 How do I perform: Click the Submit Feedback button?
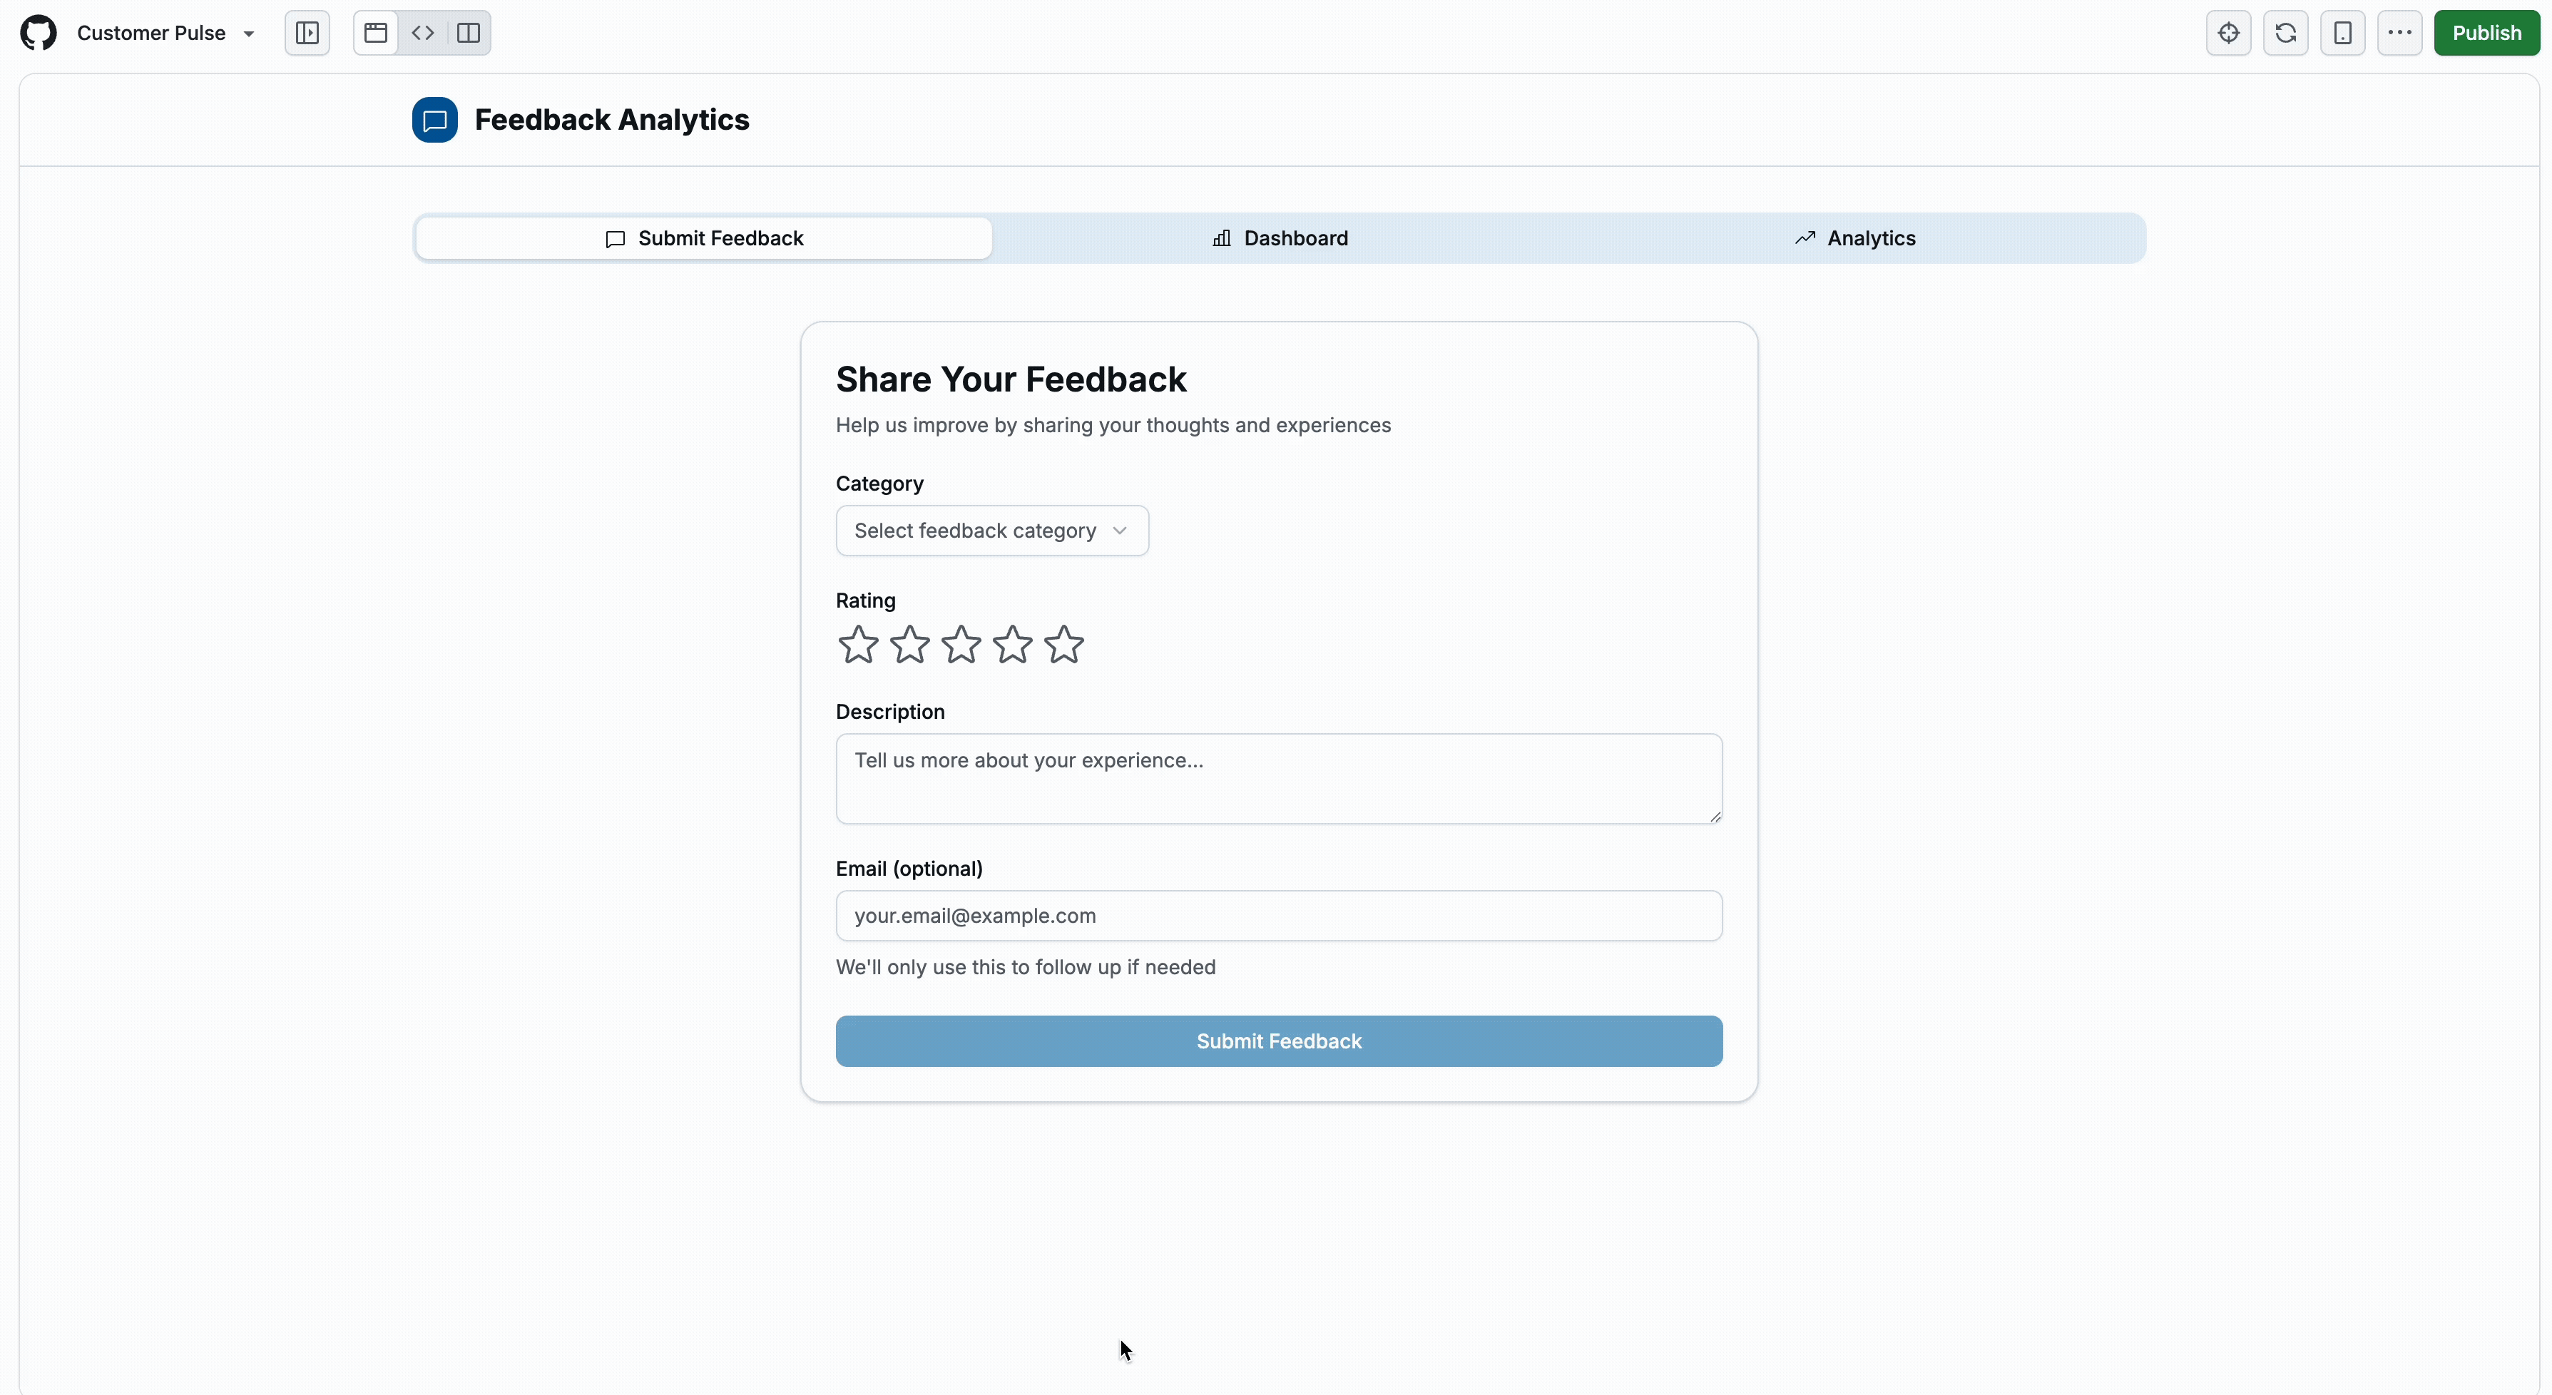tap(1278, 1041)
